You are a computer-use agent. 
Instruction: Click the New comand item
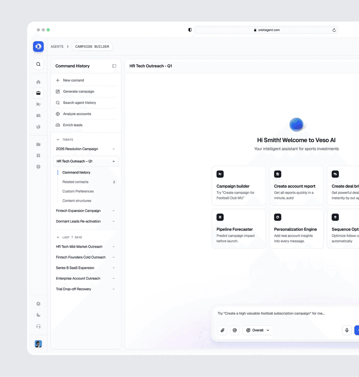click(86, 80)
